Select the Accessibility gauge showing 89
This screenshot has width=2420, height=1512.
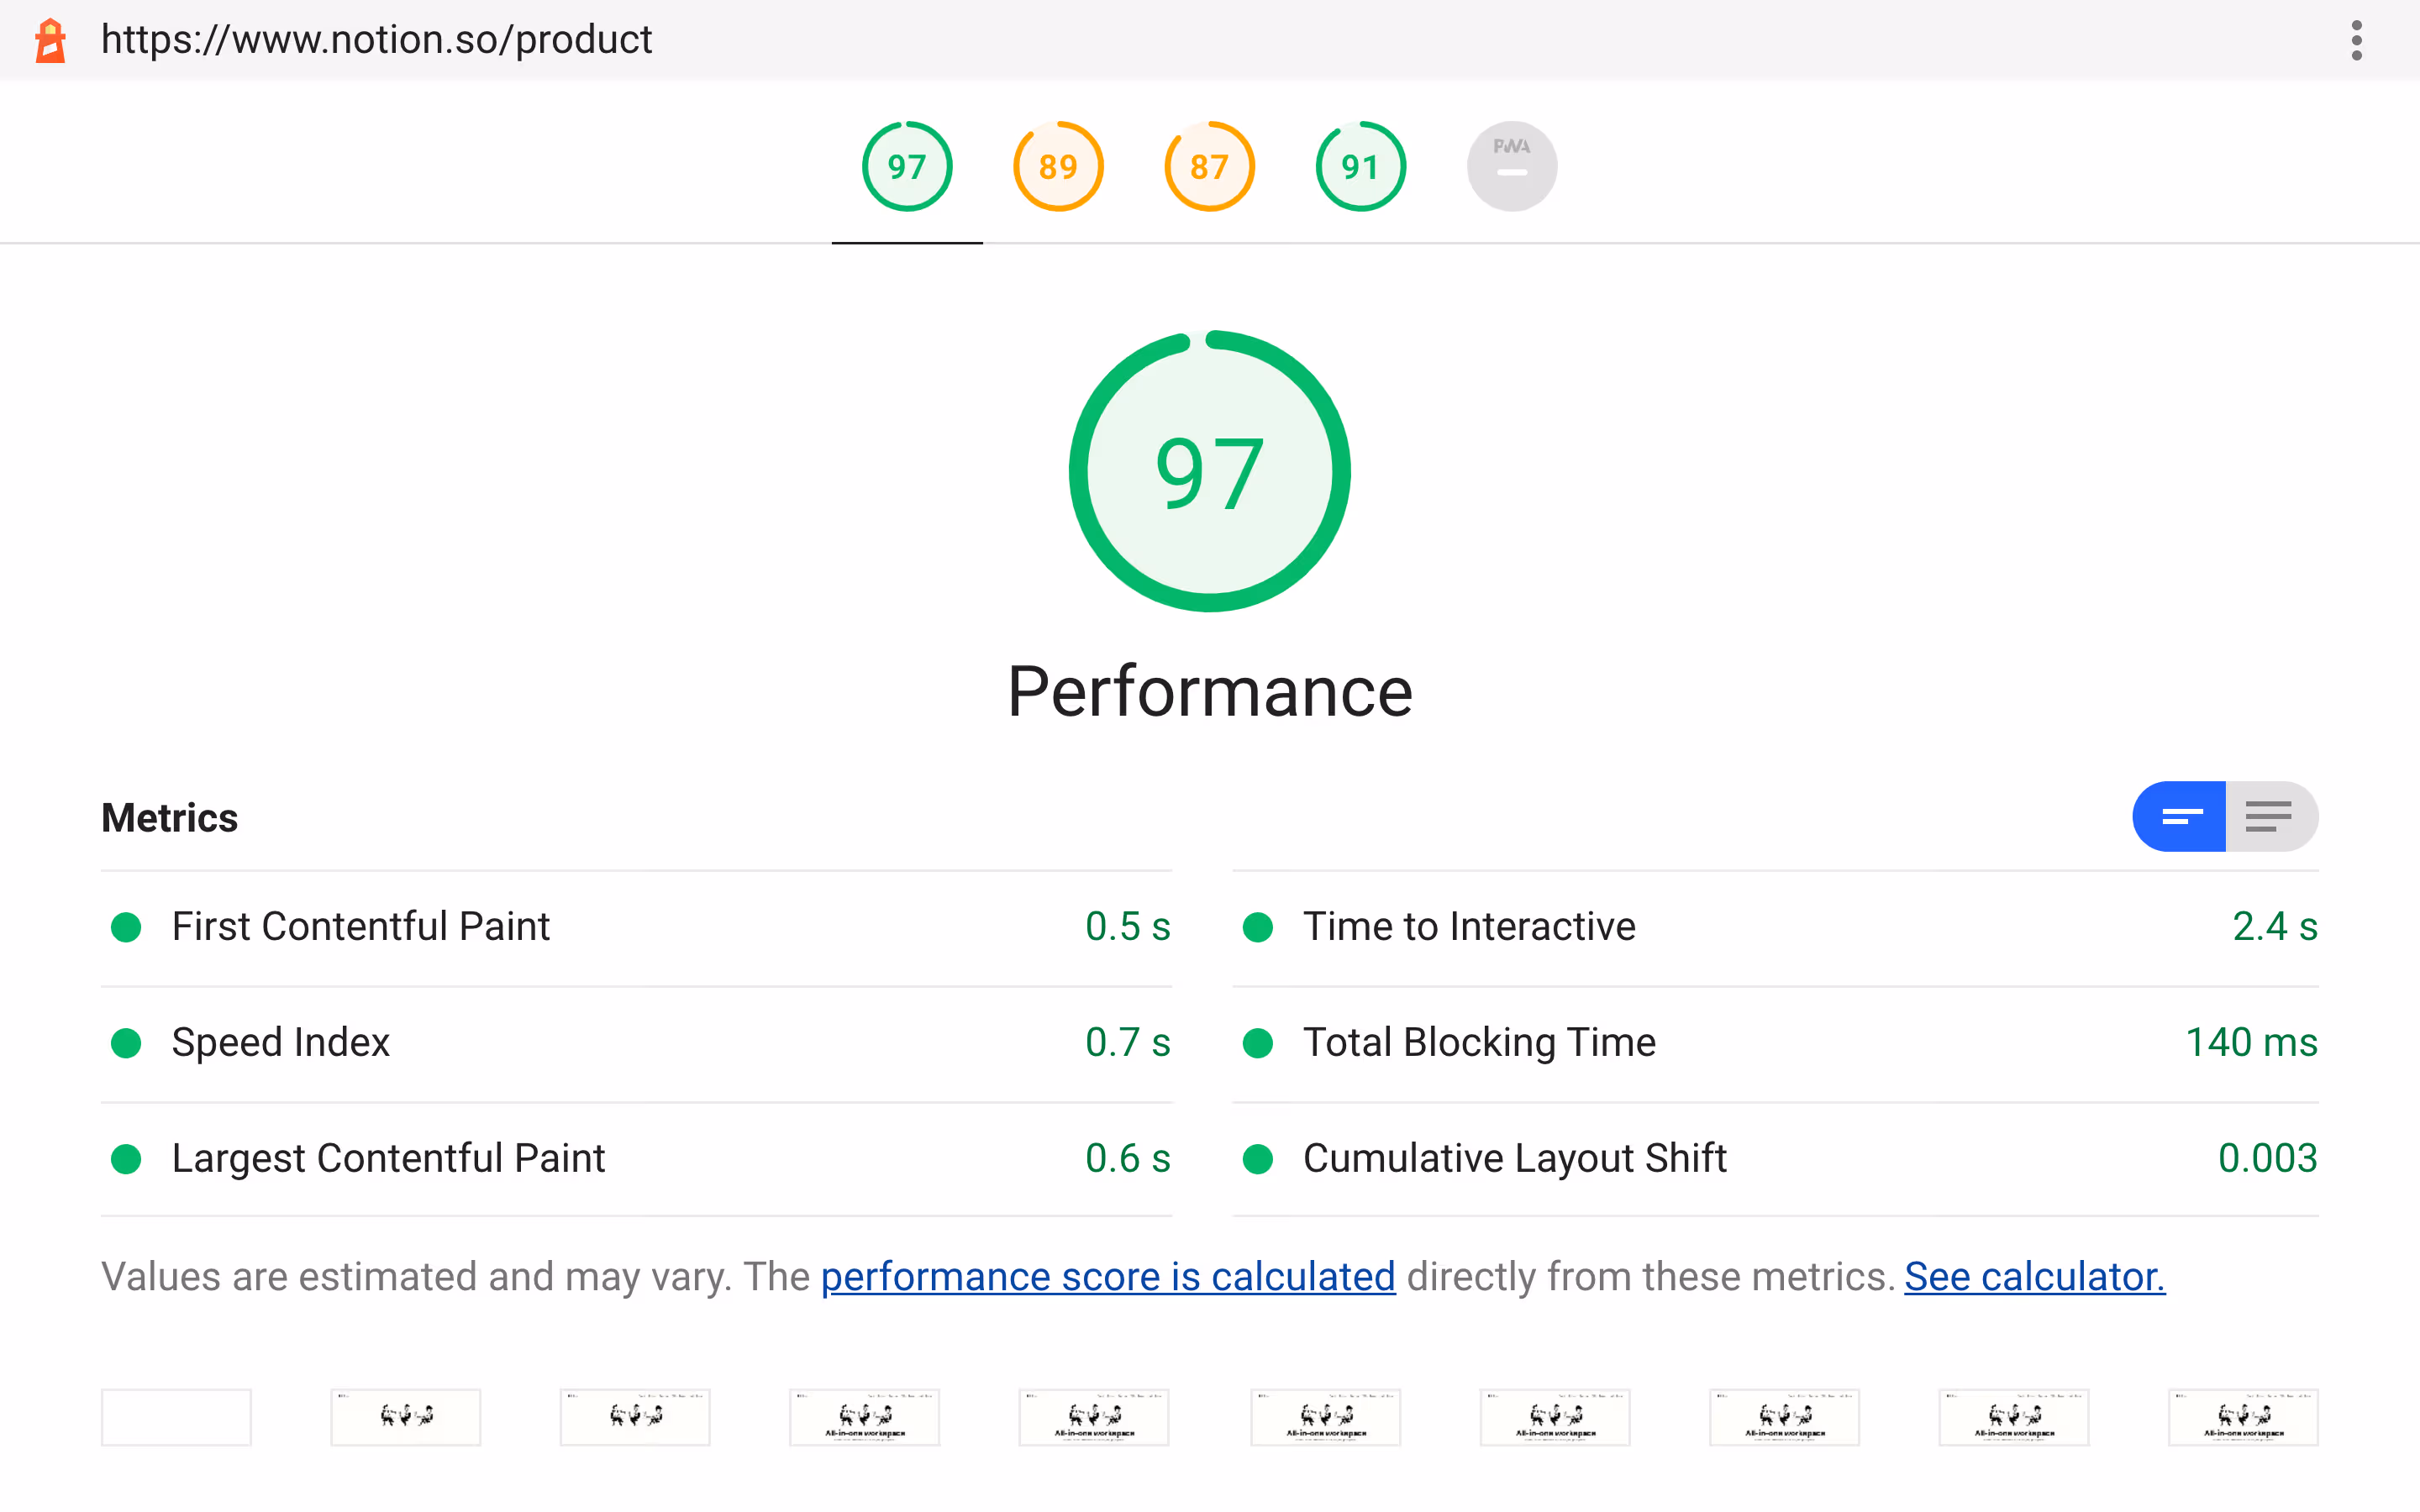[x=1058, y=166]
